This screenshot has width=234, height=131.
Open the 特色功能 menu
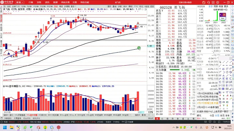(85, 2)
